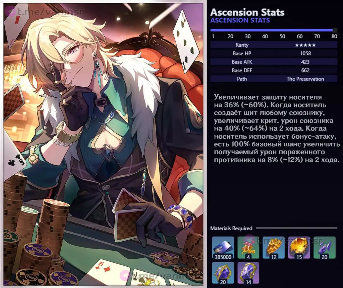Select level 1 on the ascension scale
The height and width of the screenshot is (288, 343).
(x=213, y=36)
